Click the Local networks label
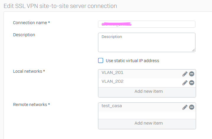The height and width of the screenshot is (139, 212). (28, 71)
